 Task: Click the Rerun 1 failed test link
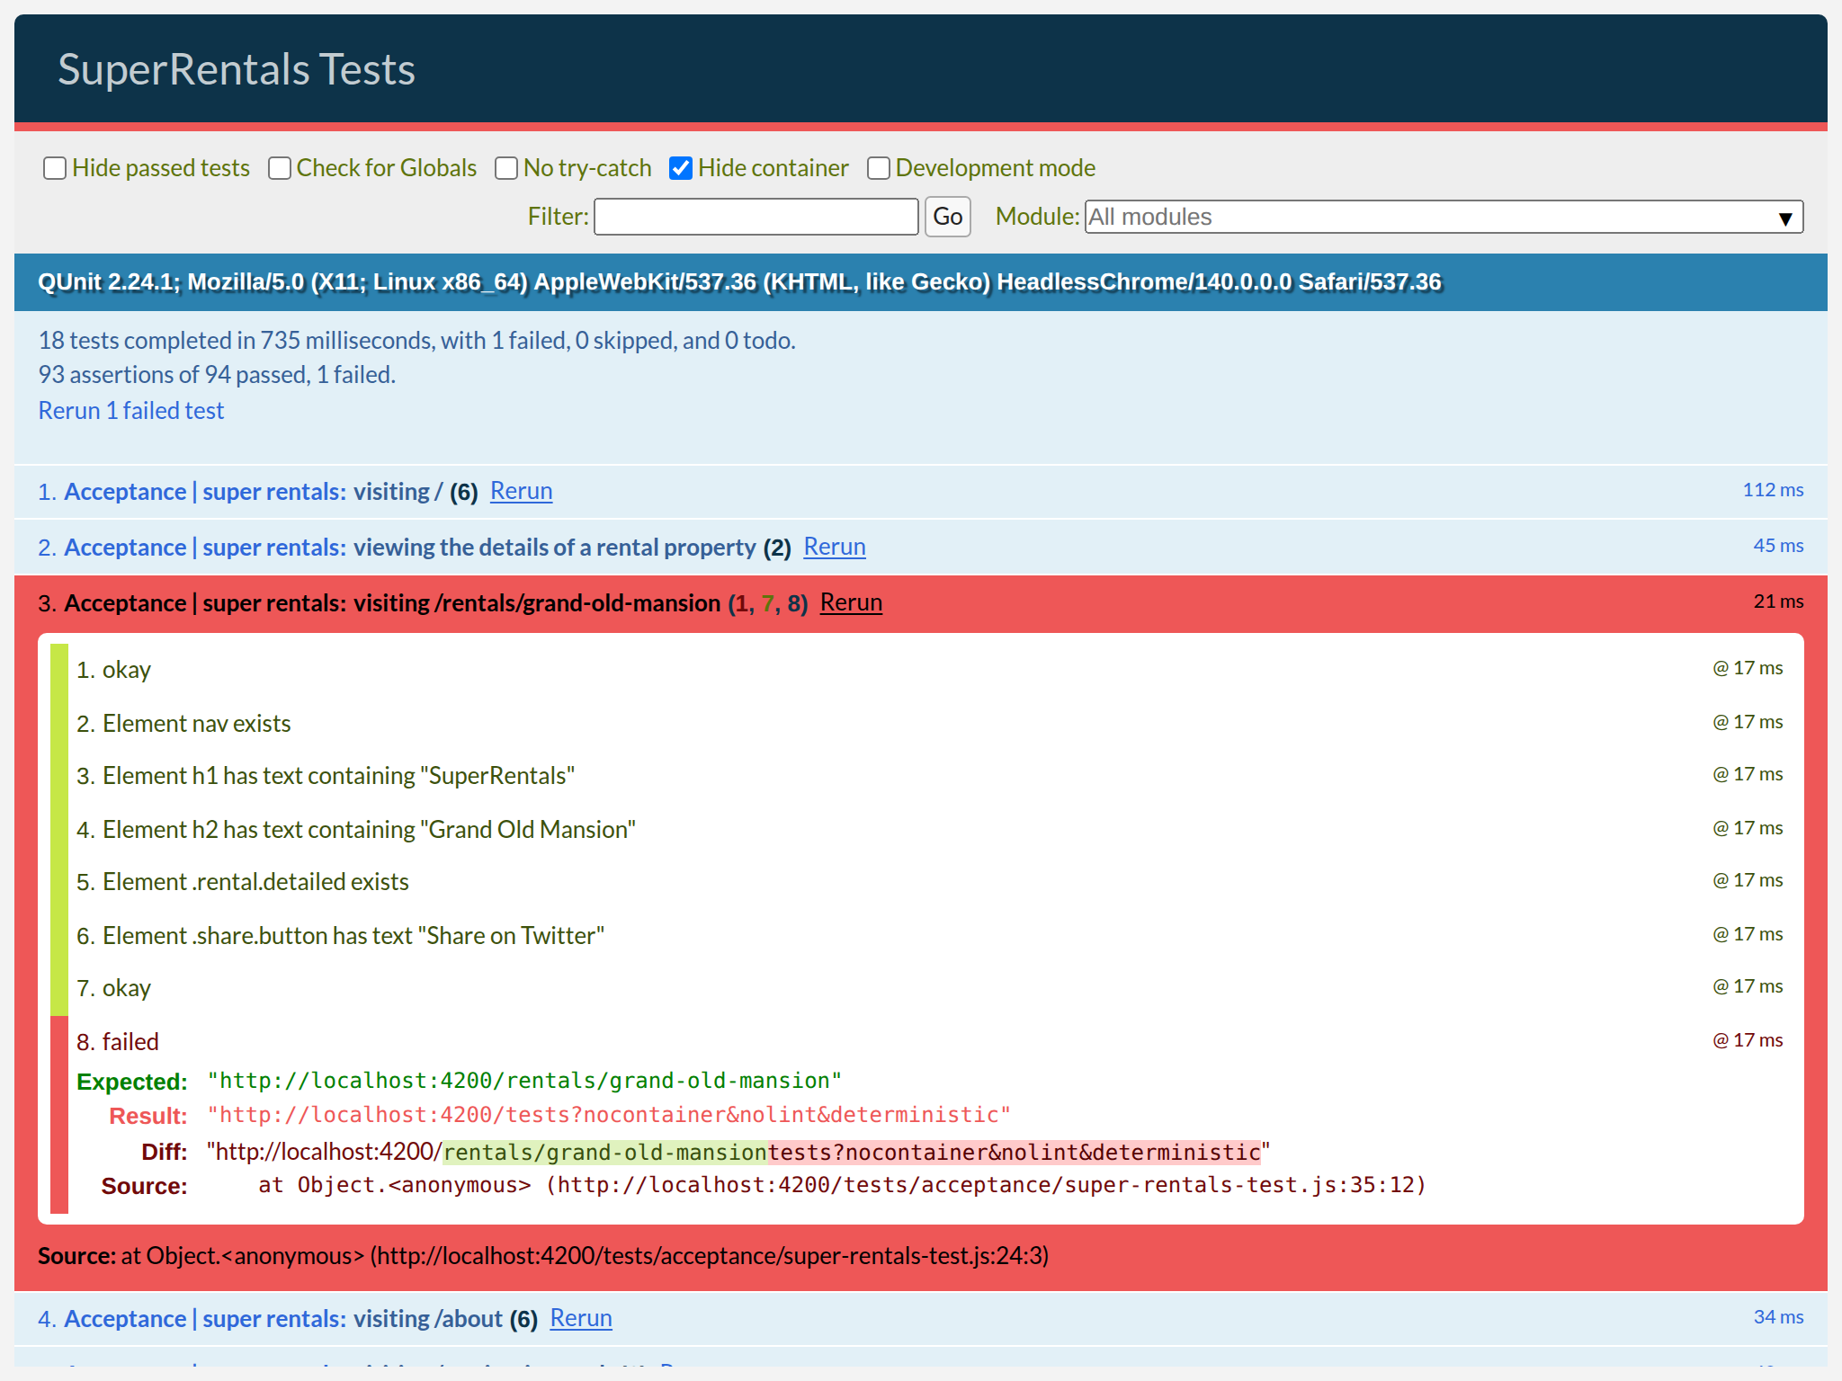[x=130, y=410]
